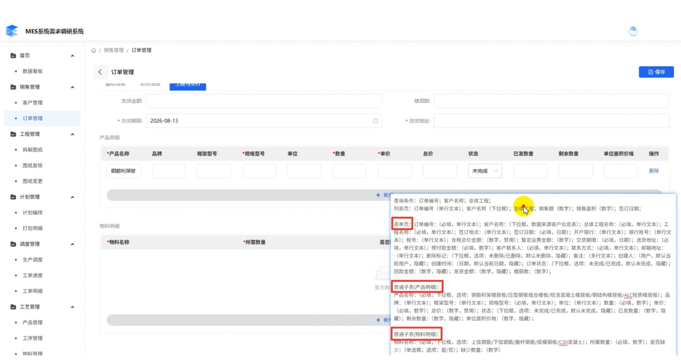Image resolution: width=681 pixels, height=363 pixels.
Task: Click 删除 link in product row
Action: pyautogui.click(x=654, y=171)
